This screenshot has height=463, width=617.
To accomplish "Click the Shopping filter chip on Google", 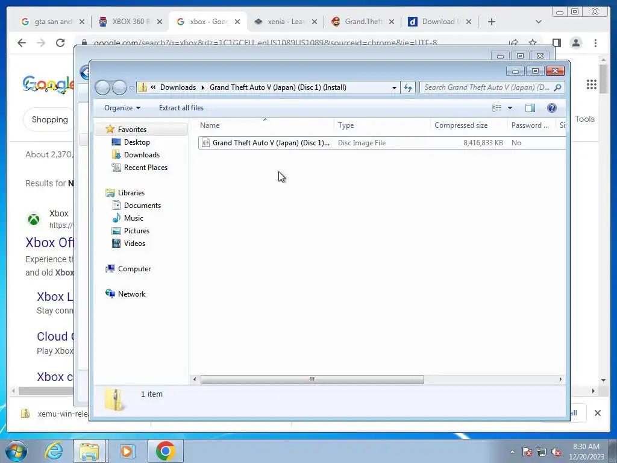I will point(49,119).
